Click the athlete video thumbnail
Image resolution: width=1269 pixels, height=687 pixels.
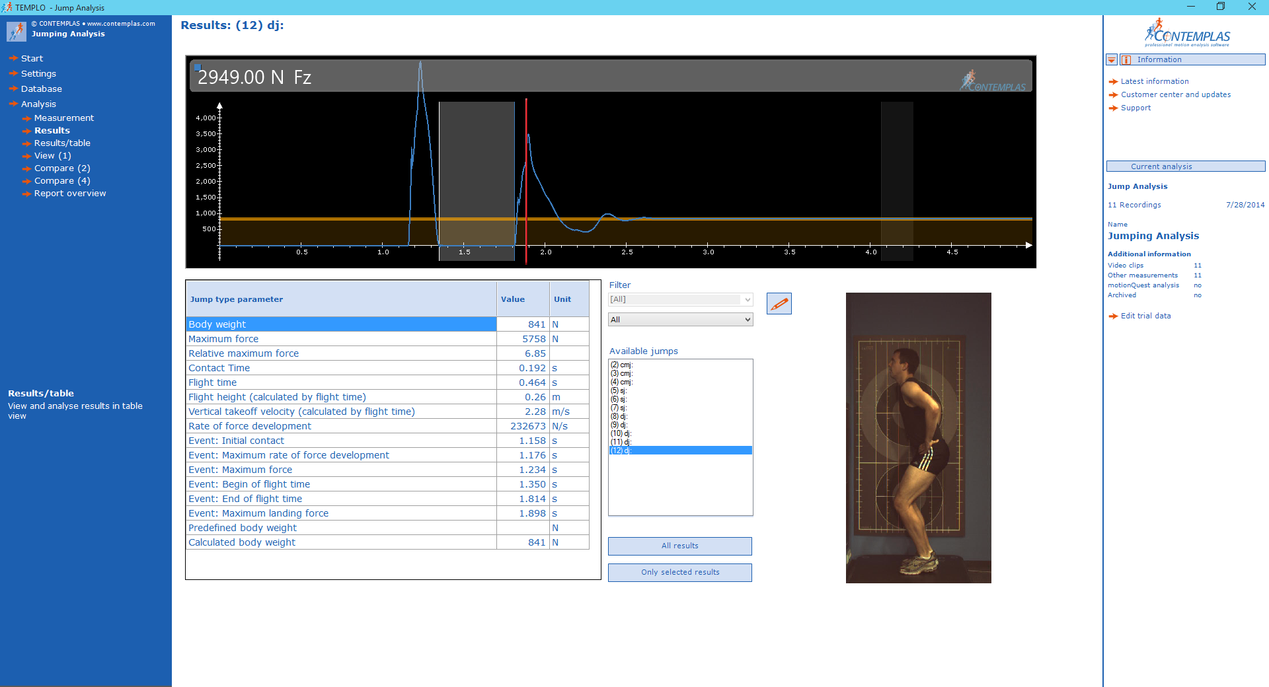point(918,437)
